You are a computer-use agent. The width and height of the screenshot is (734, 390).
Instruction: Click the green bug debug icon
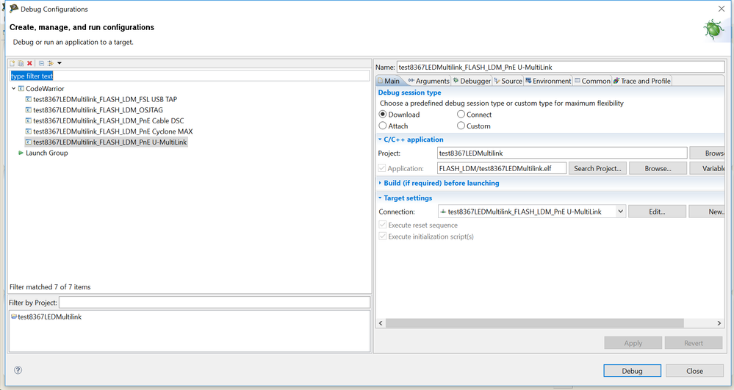tap(713, 29)
